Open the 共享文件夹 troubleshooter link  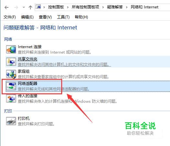(28, 59)
